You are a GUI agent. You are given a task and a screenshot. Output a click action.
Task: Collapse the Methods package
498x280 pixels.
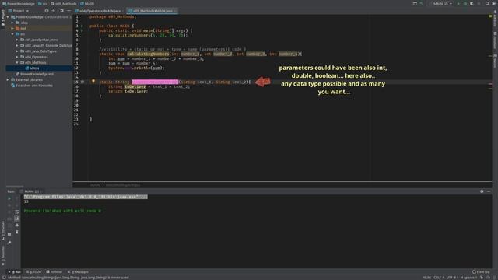pyautogui.click(x=17, y=62)
